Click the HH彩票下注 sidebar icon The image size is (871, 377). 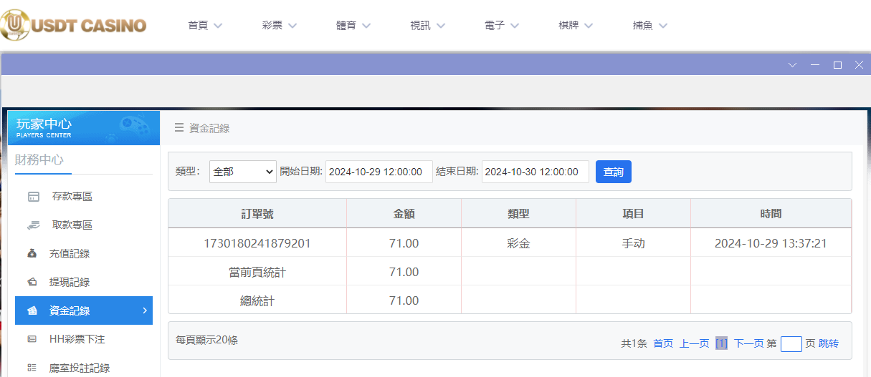tap(32, 339)
